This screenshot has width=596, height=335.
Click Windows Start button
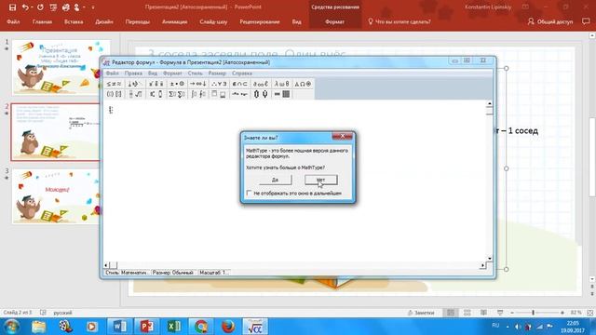click(x=12, y=327)
